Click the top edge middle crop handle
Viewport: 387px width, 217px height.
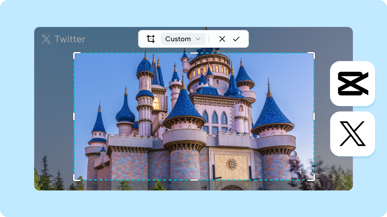point(194,53)
